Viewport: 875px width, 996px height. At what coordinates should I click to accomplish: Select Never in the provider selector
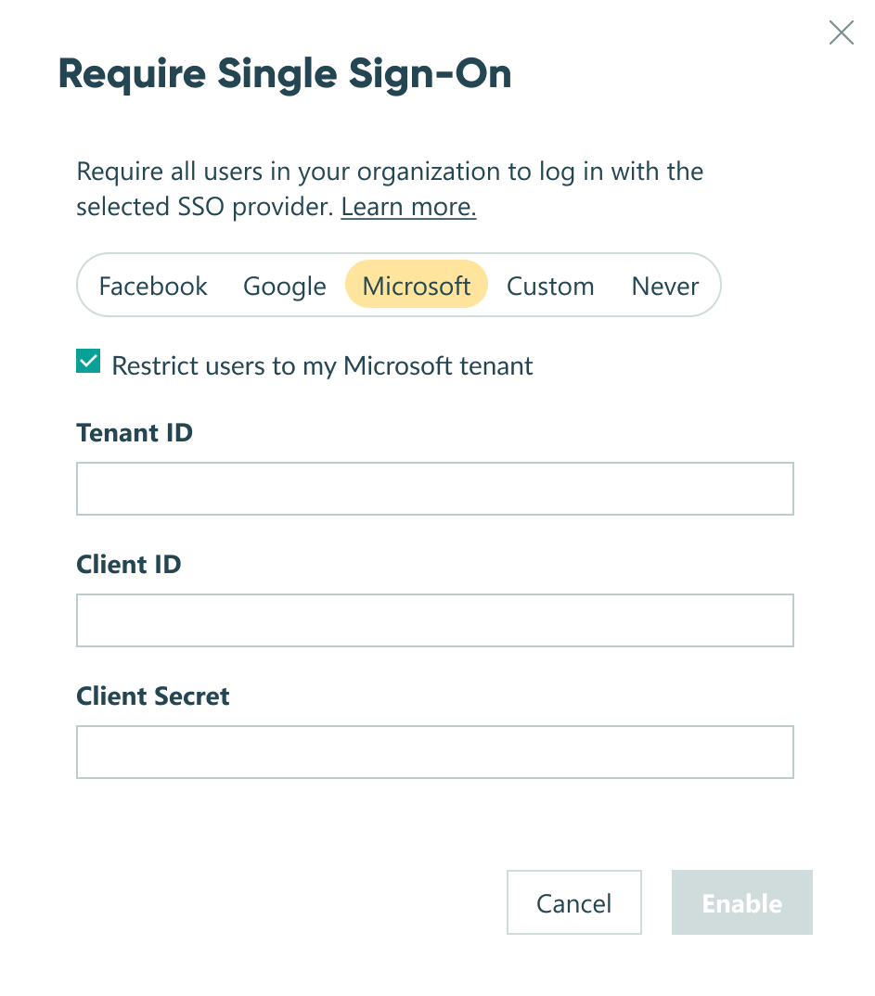point(664,286)
